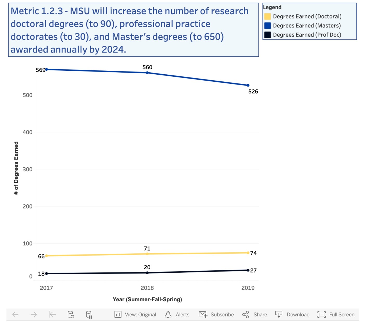Highlight Degrees Earned (Prof Doc) legend entry
This screenshot has height=326, width=372.
tap(307, 35)
